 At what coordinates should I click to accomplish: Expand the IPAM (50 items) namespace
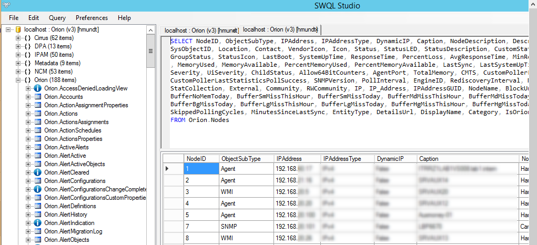point(18,55)
